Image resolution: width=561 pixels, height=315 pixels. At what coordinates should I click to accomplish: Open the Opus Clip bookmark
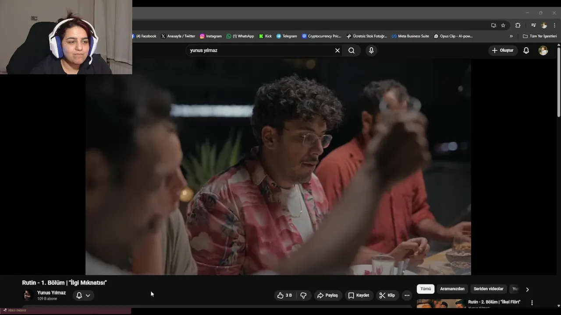click(x=453, y=36)
